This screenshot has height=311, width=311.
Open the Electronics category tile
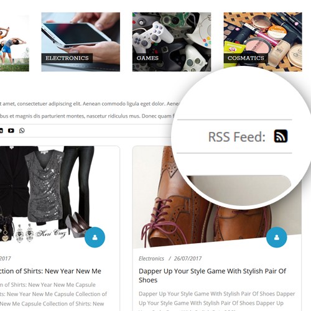point(81,42)
